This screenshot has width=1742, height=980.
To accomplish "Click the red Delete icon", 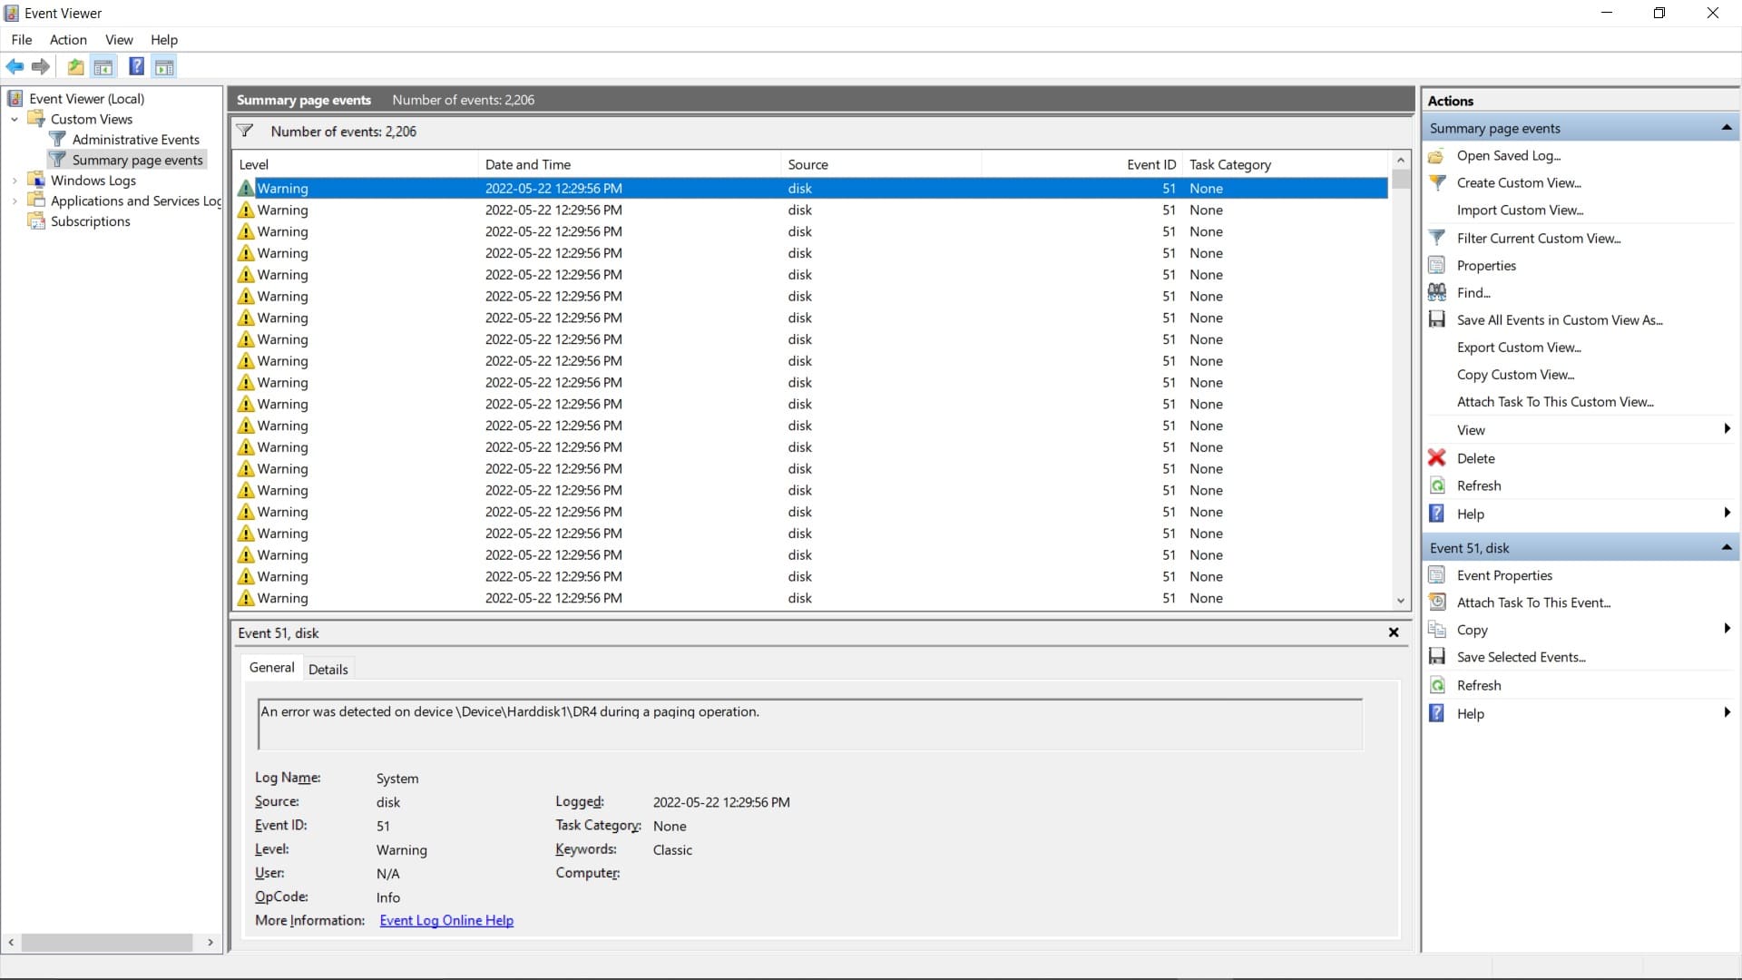I will [x=1438, y=458].
